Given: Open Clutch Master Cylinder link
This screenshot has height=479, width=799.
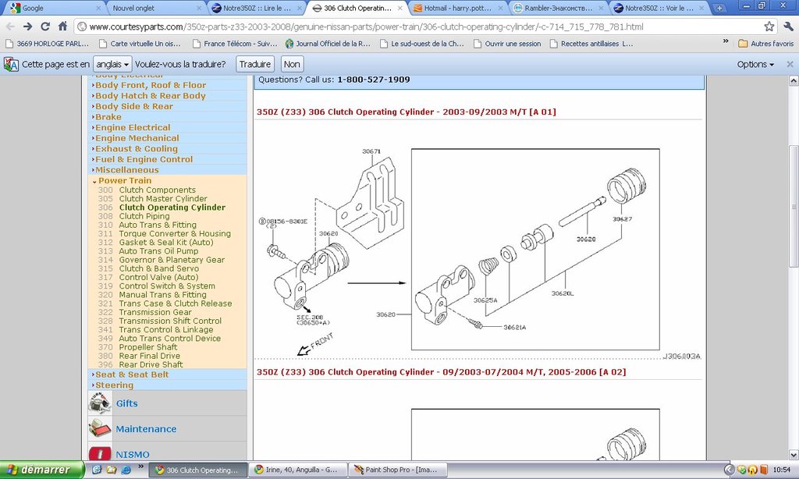Looking at the screenshot, I should point(163,199).
